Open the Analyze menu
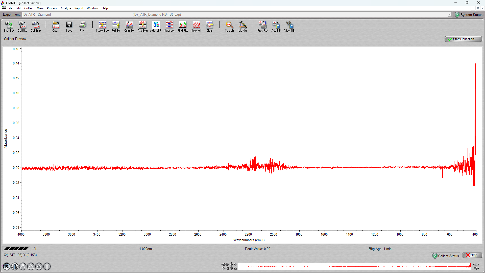Screen dimensions: 485x273 tap(66, 8)
